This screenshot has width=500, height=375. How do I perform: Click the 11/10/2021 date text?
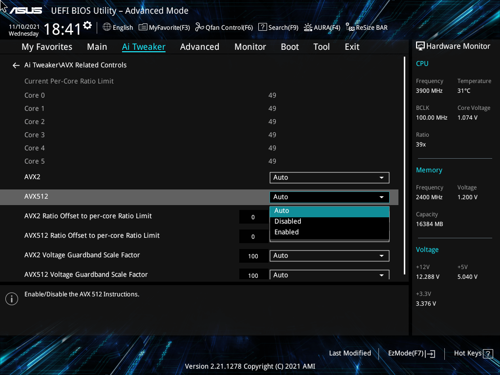24,27
